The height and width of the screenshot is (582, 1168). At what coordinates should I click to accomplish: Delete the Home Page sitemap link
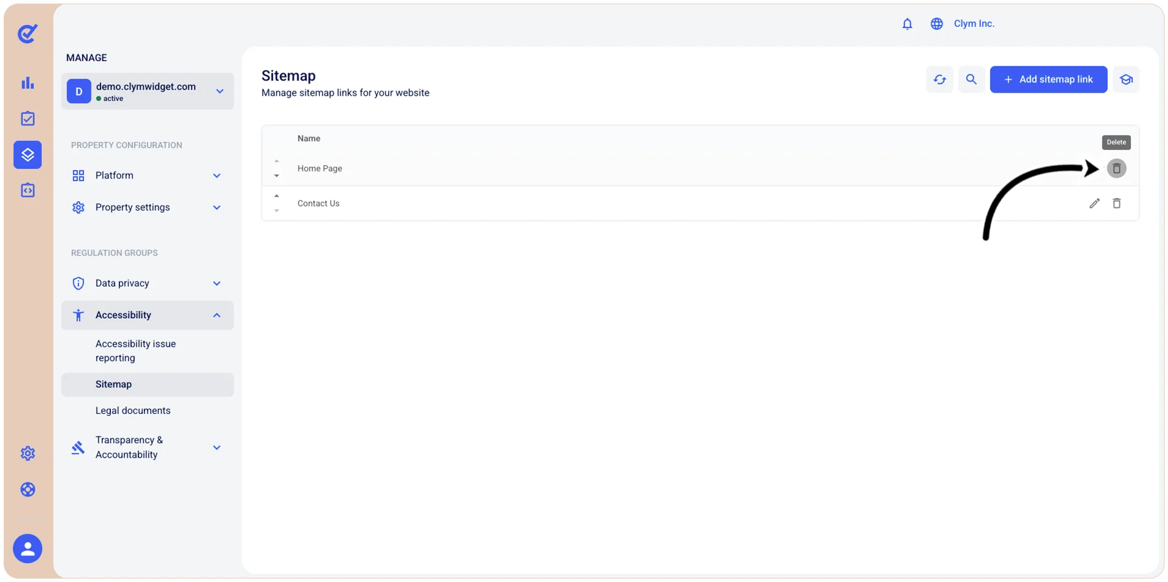pyautogui.click(x=1116, y=168)
